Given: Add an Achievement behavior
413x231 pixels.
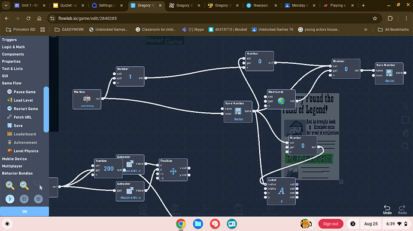Looking at the screenshot, I should point(22,143).
